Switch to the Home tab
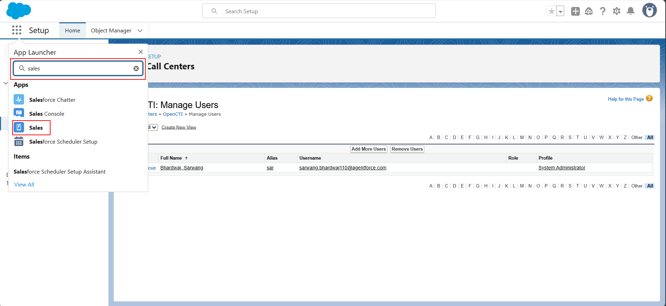Image resolution: width=666 pixels, height=306 pixels. pyautogui.click(x=73, y=31)
